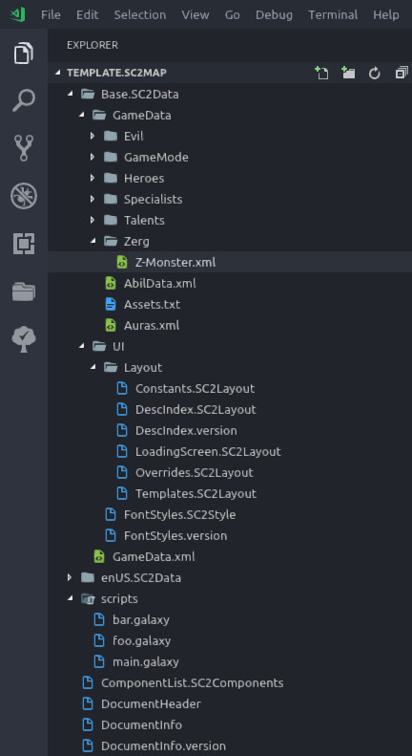412x756 pixels.
Task: Open the Extensions view icon
Action: [x=24, y=244]
